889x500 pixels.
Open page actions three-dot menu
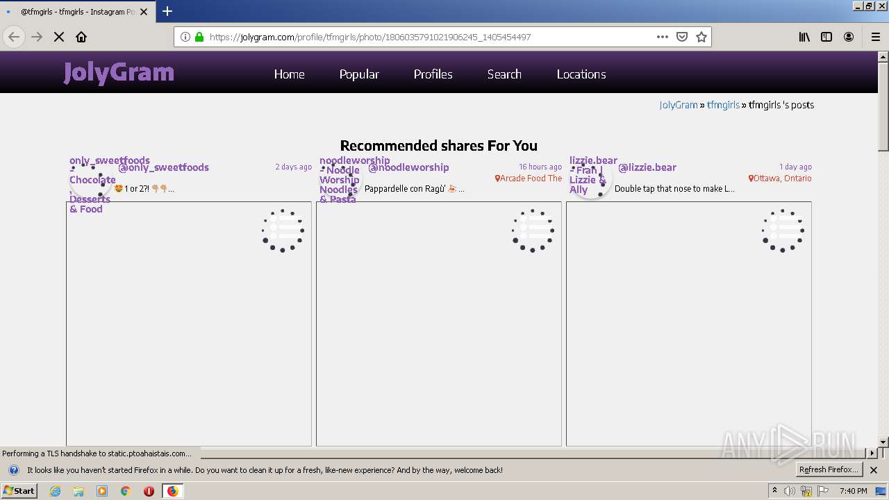click(662, 37)
